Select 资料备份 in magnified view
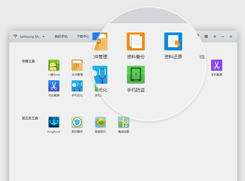 tap(135, 42)
